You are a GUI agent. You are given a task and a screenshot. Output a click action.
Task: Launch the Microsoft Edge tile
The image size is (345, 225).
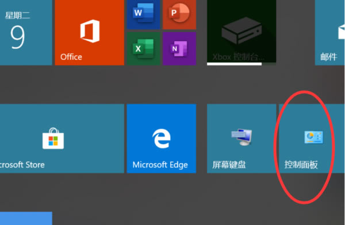(161, 138)
